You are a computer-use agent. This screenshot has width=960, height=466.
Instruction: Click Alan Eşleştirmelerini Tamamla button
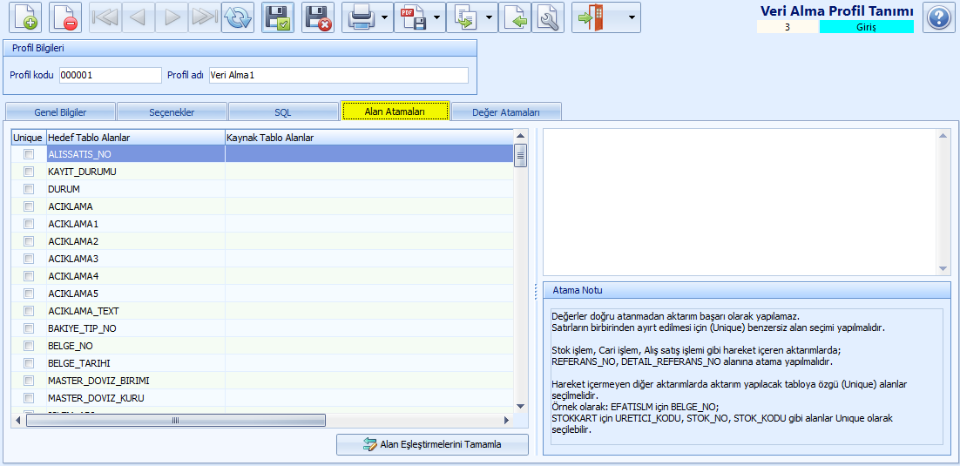pos(432,444)
